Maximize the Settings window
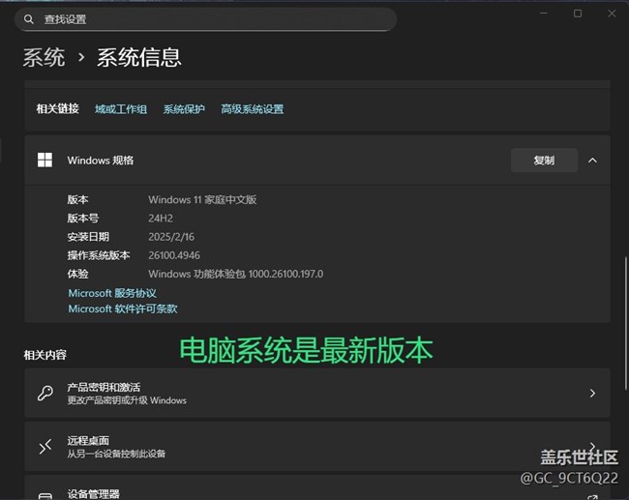 click(x=578, y=14)
